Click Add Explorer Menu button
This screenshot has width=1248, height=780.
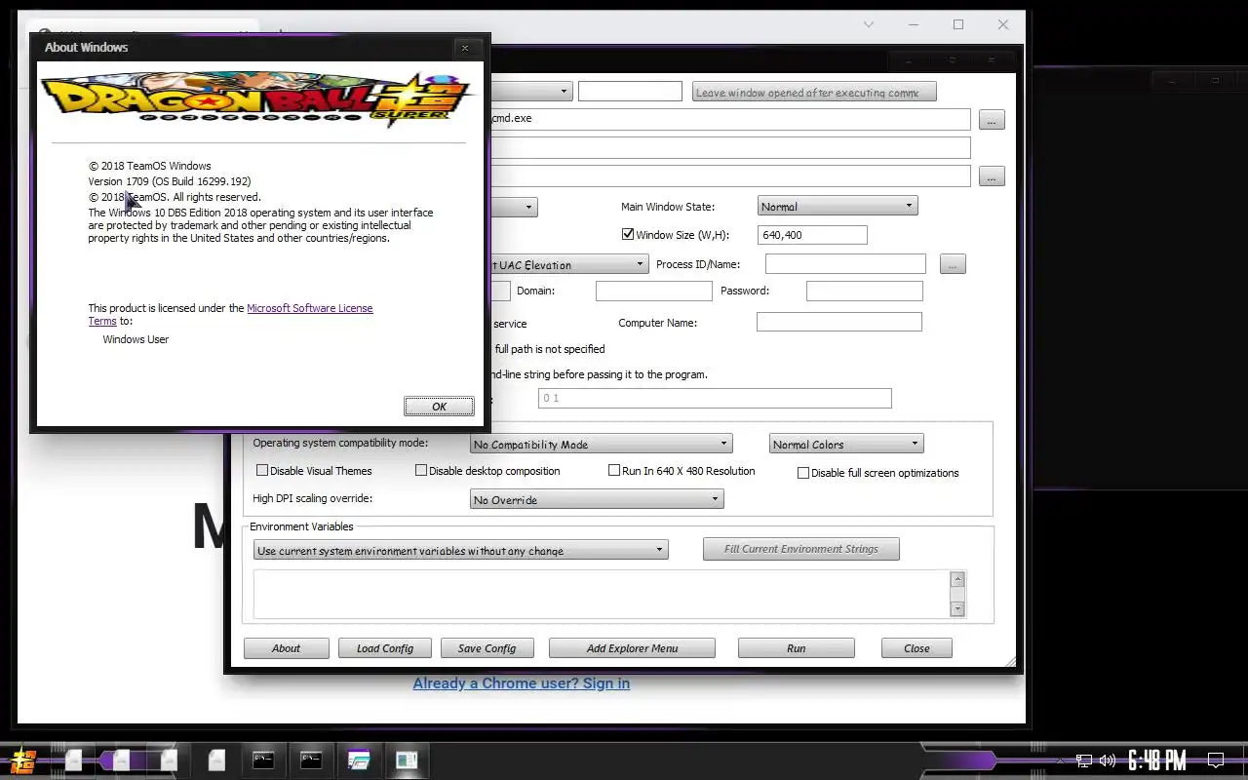pos(632,648)
